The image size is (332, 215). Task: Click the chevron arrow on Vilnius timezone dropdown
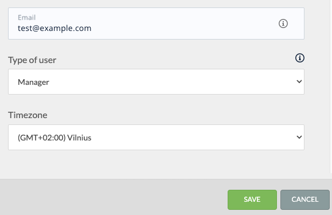pyautogui.click(x=299, y=137)
